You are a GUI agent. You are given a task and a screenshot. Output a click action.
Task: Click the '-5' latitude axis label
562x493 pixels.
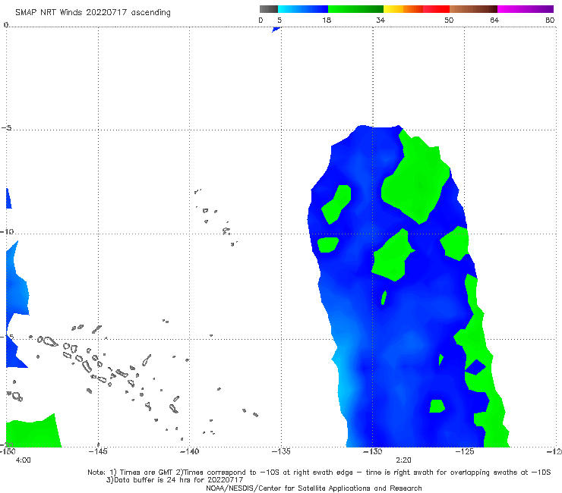tap(7, 128)
